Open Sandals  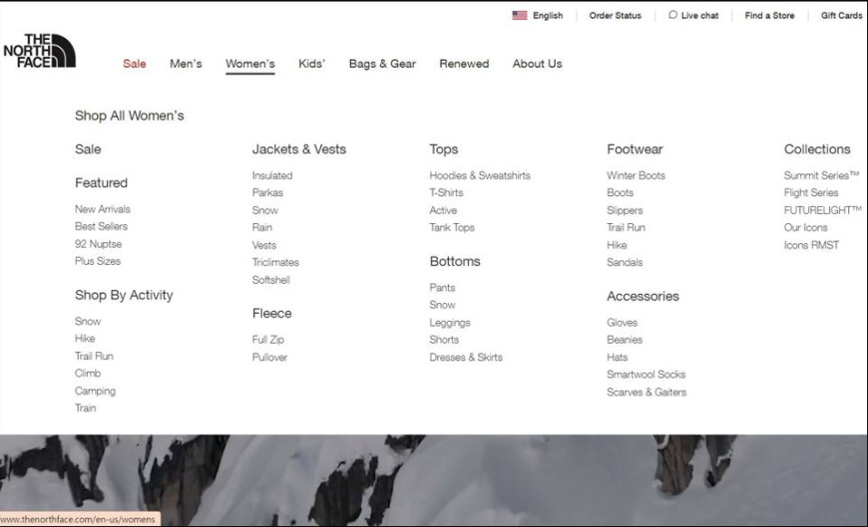click(625, 262)
